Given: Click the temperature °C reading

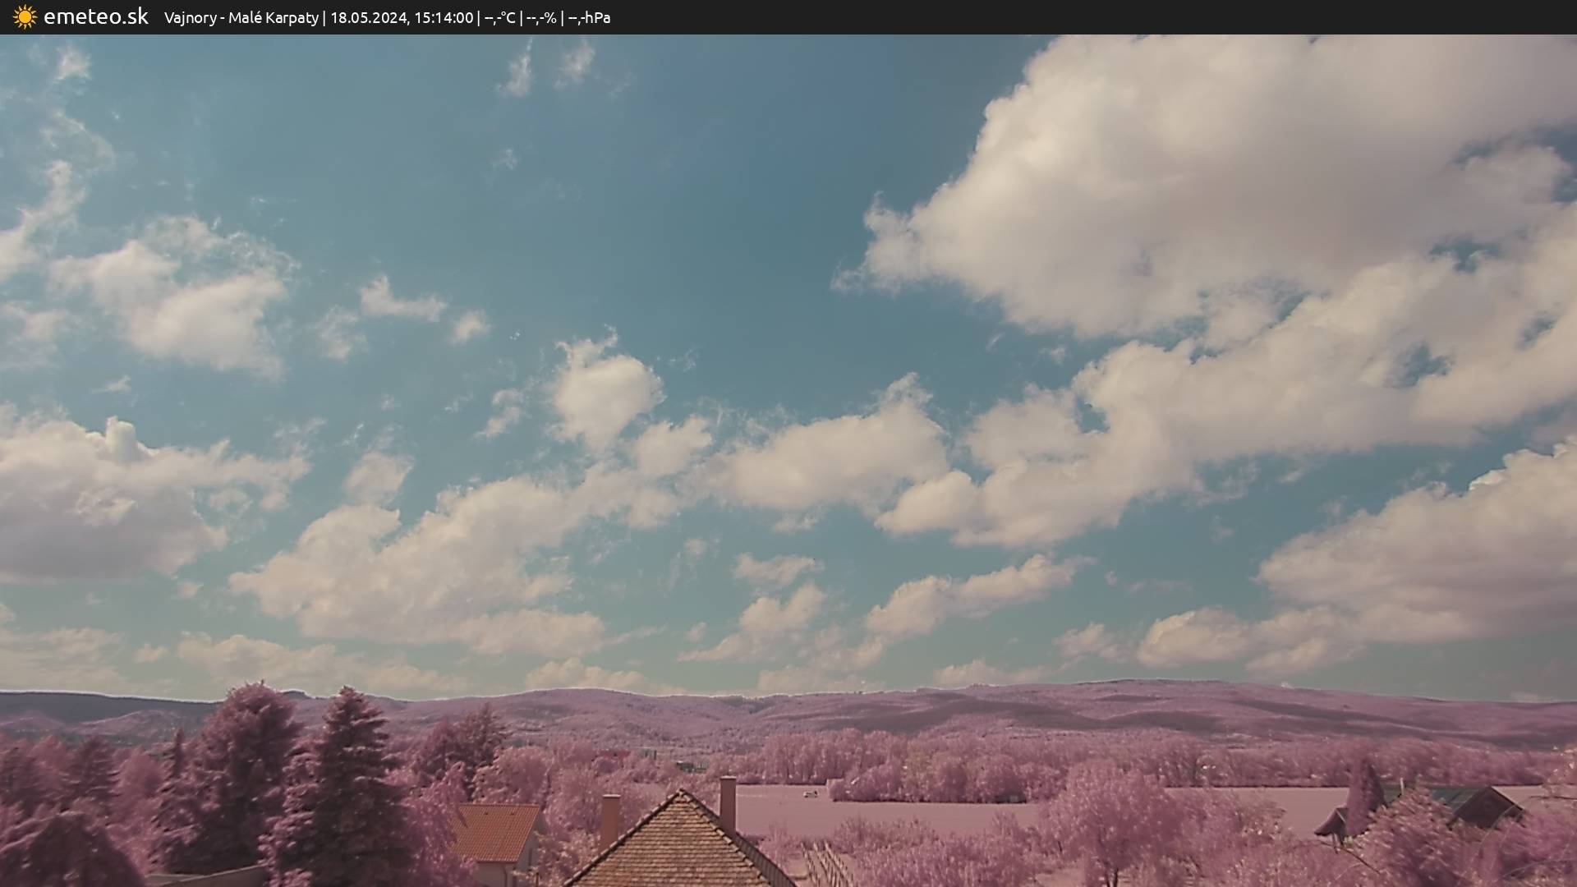Looking at the screenshot, I should 499,17.
